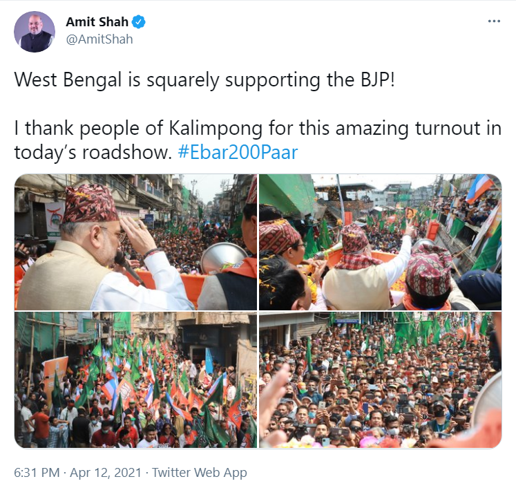View the bottom-right photo of dense crowd

pos(381,380)
